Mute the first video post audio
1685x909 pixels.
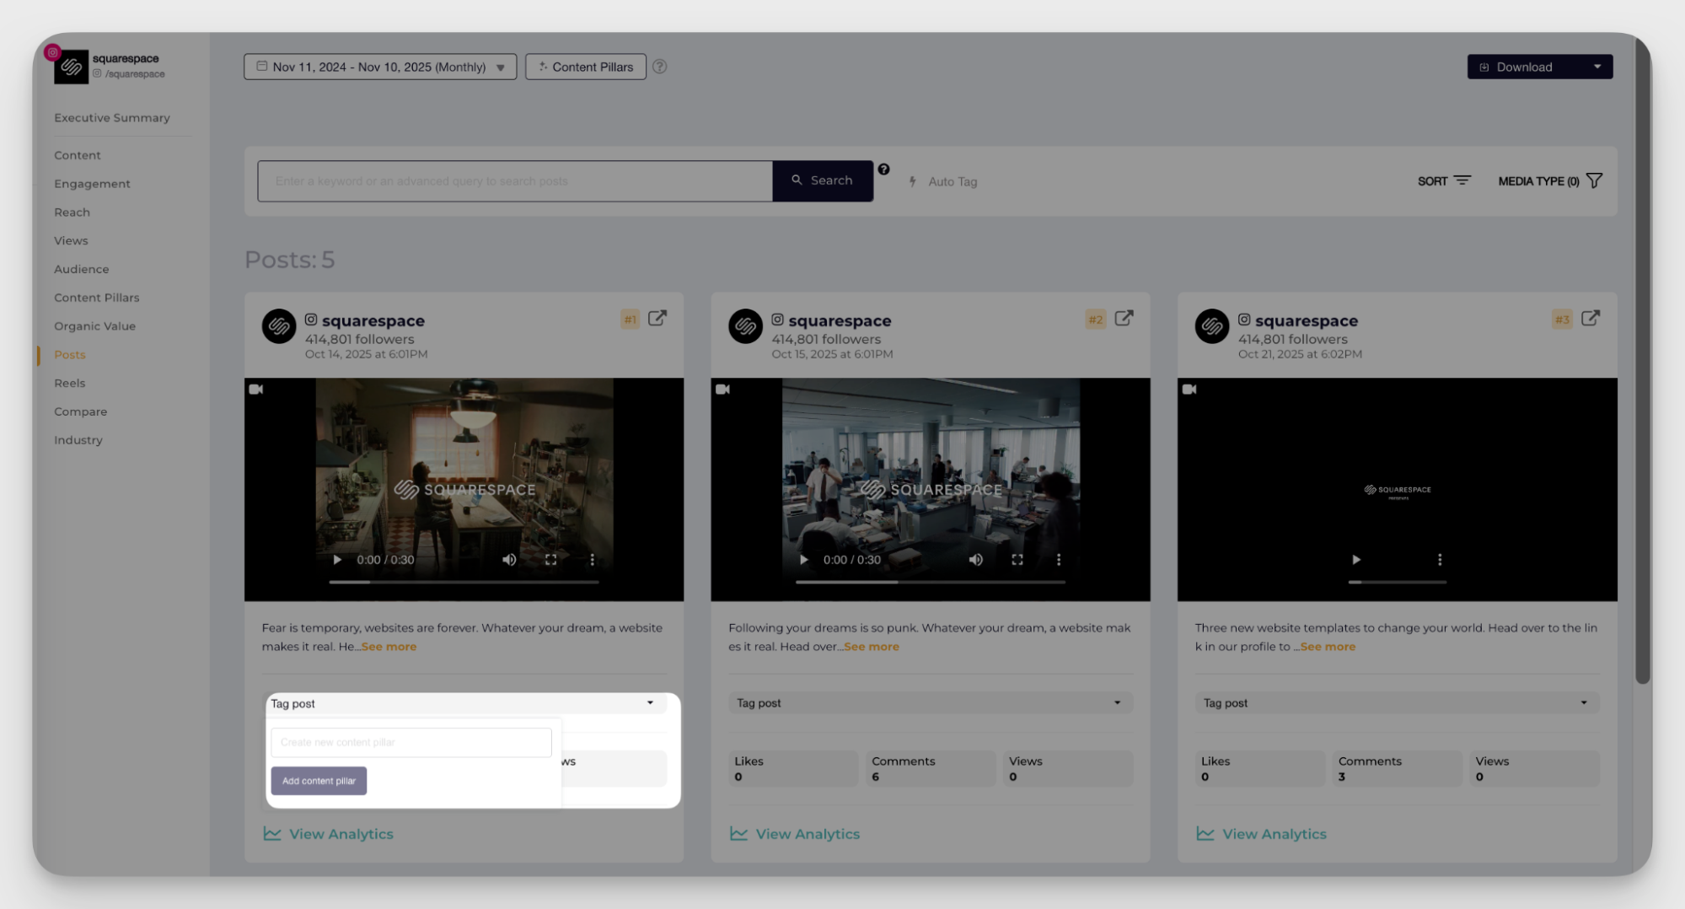(509, 559)
